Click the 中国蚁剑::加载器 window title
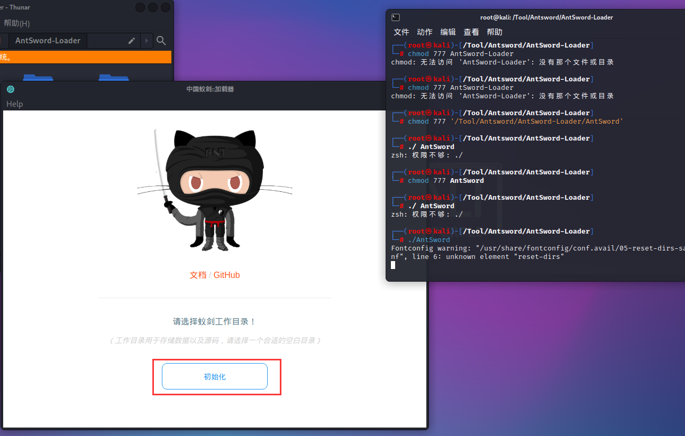 click(210, 89)
